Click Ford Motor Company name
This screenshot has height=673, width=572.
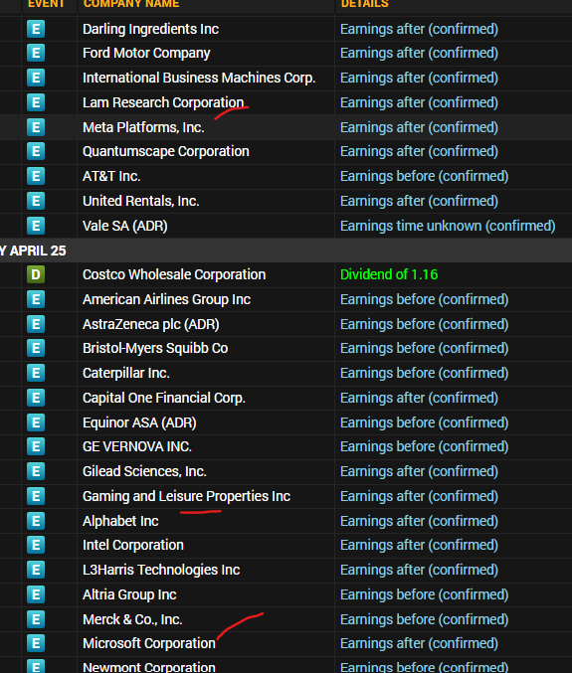click(146, 54)
